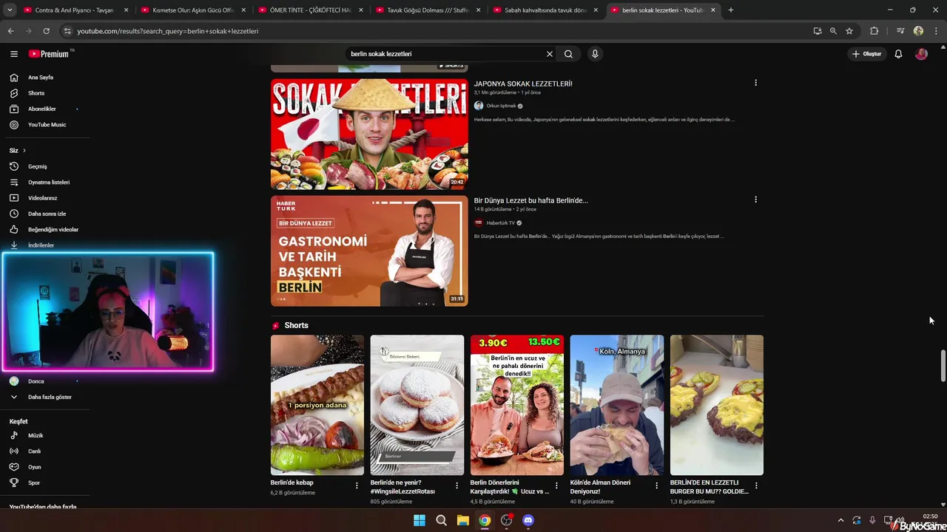Open options for Köln'de Alman Döneri short
This screenshot has width=947, height=532.
click(656, 485)
